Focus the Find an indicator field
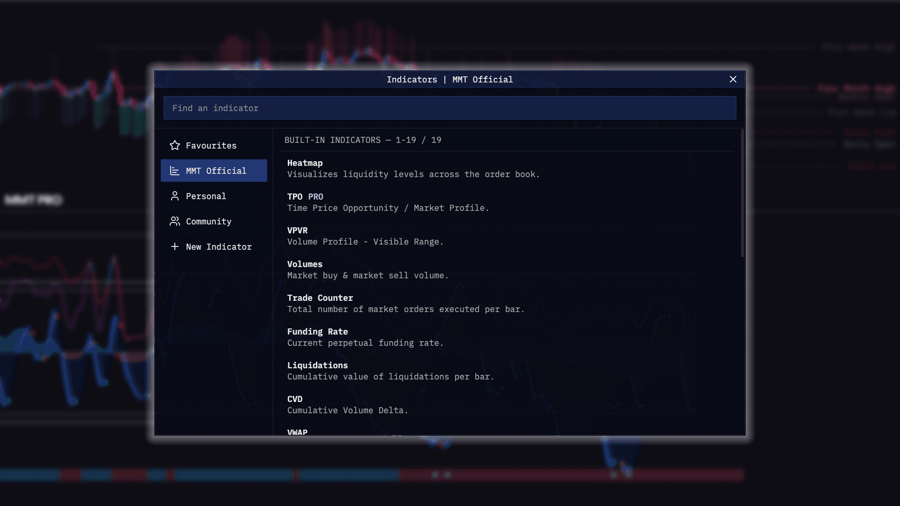This screenshot has width=900, height=506. point(450,108)
